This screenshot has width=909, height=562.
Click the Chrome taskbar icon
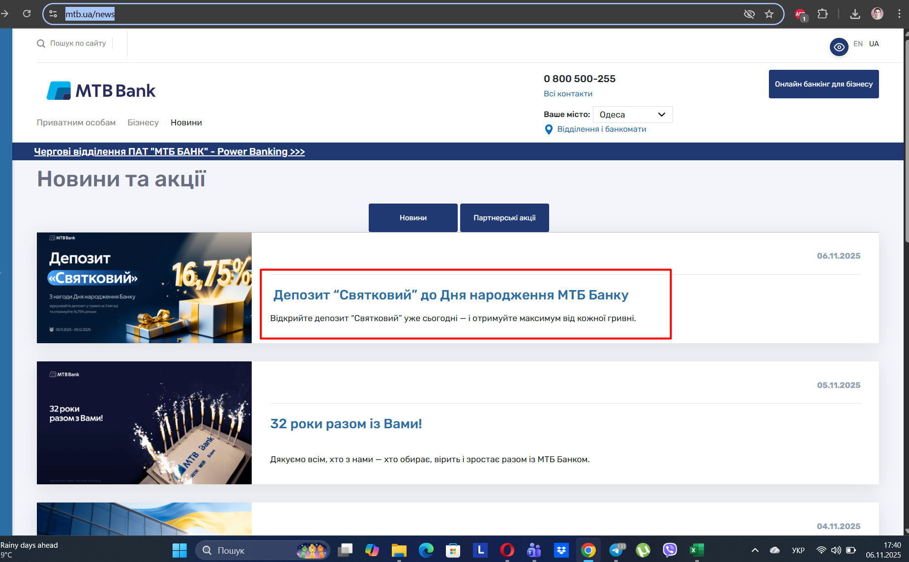pos(588,550)
